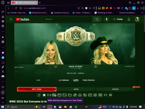Click the ad blocker shield icon
145x109 pixels.
pos(86,8)
